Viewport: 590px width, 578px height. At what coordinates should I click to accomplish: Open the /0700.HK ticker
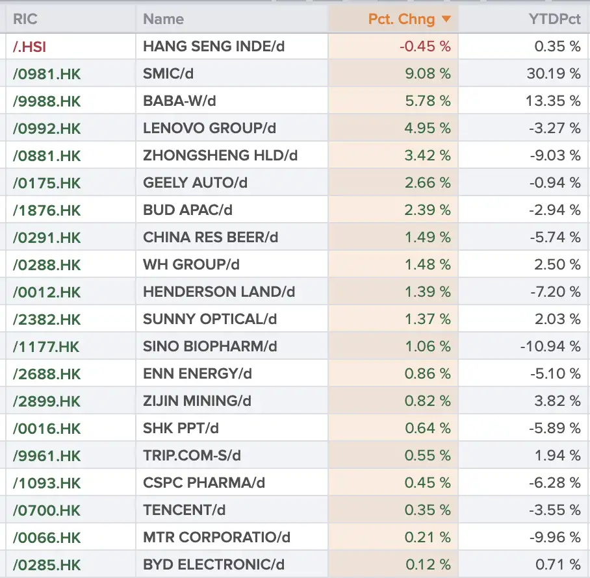[47, 510]
